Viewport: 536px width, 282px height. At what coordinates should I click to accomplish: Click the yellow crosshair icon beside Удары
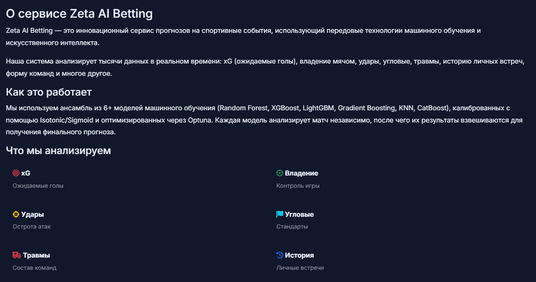pos(16,214)
